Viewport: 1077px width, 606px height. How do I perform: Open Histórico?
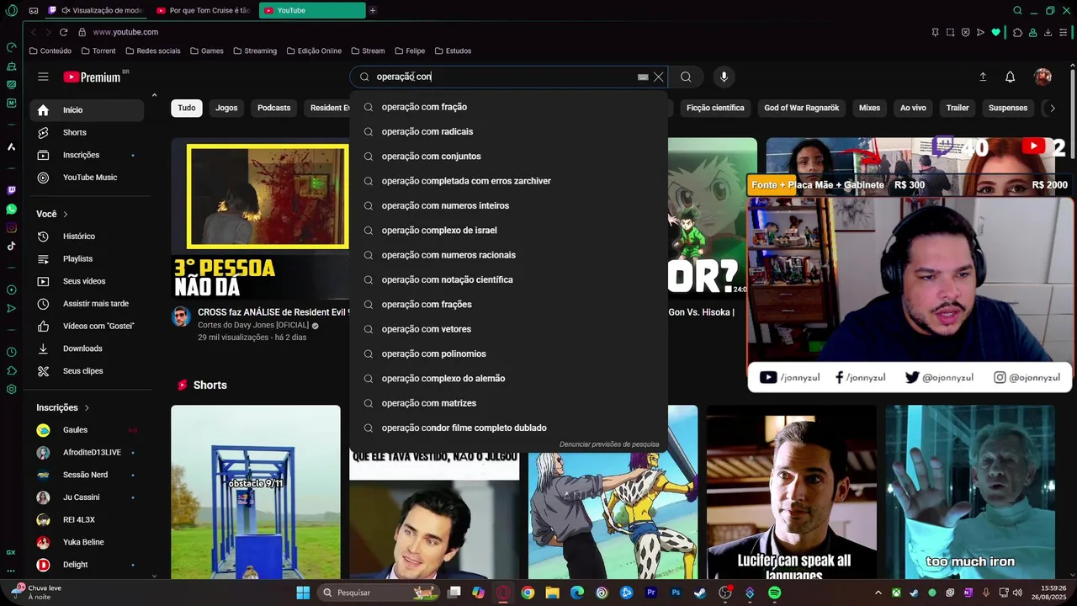(x=87, y=237)
